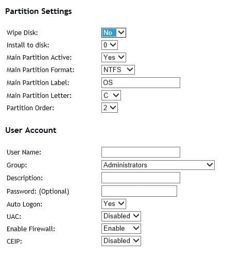Click the Main Partition Label field
Image resolution: width=242 pixels, height=258 pixels.
point(141,82)
